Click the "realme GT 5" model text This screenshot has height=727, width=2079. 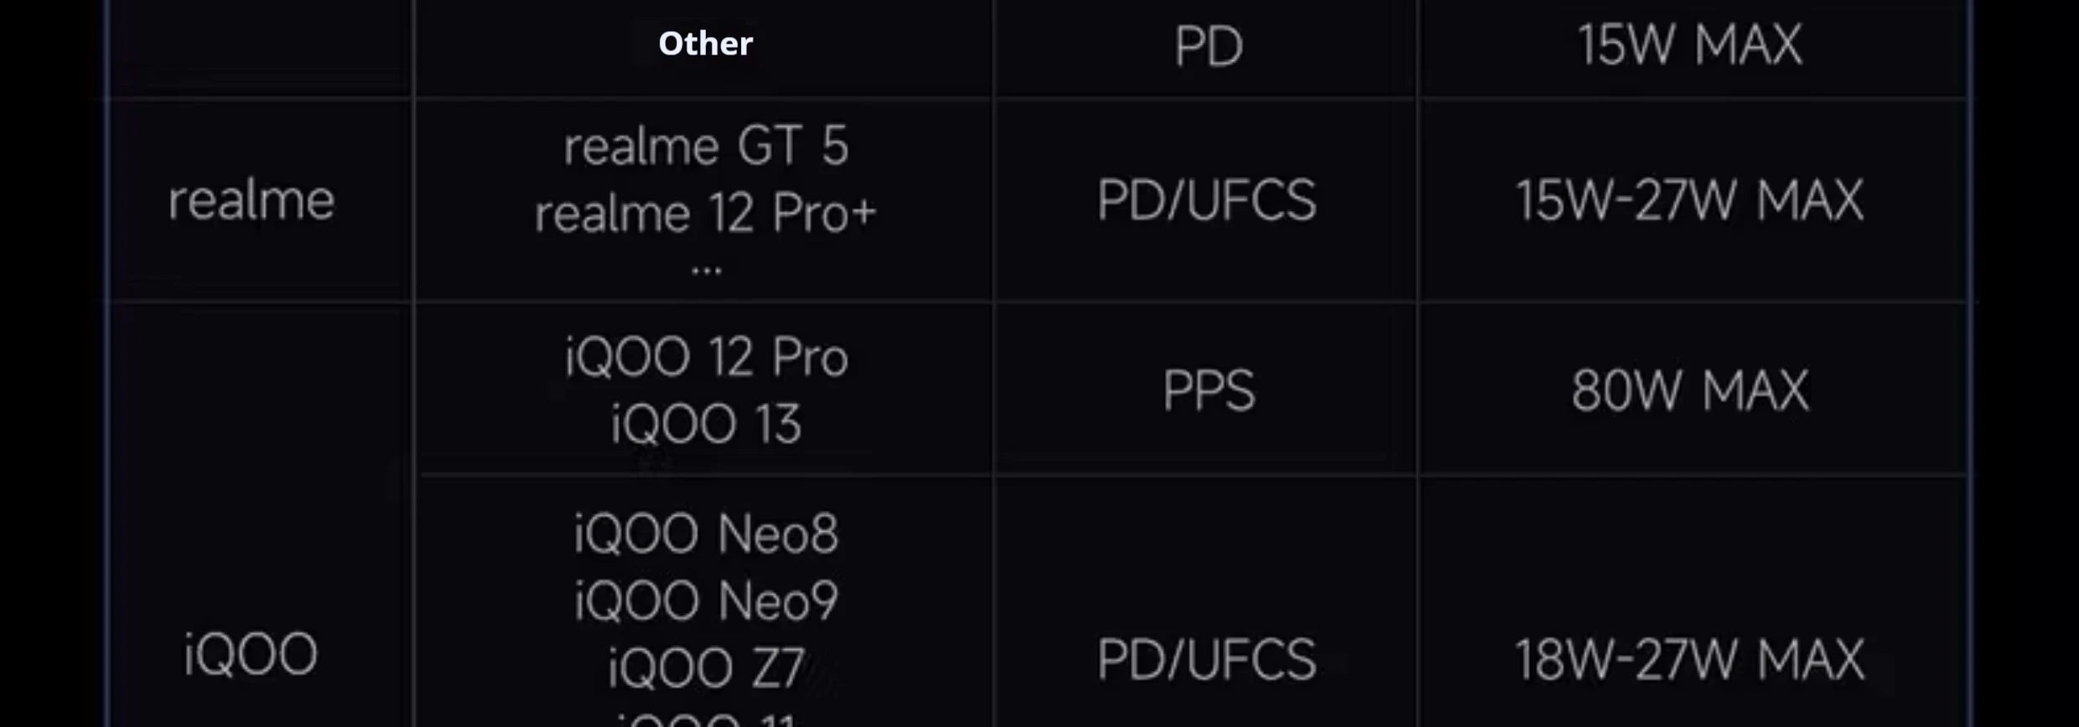pyautogui.click(x=706, y=147)
